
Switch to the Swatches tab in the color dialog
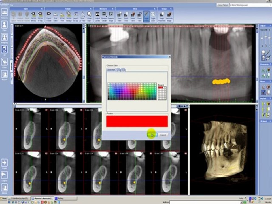tap(111, 70)
